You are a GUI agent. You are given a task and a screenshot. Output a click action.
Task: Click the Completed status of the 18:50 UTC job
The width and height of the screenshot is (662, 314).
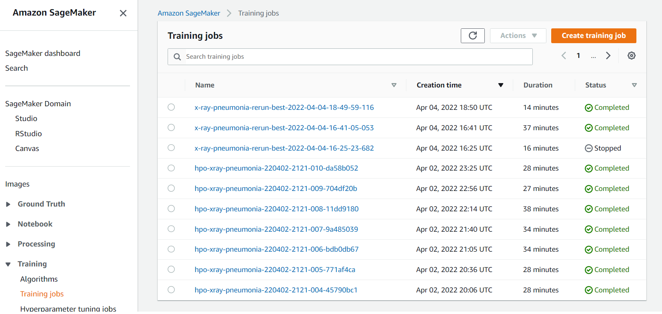click(x=607, y=107)
